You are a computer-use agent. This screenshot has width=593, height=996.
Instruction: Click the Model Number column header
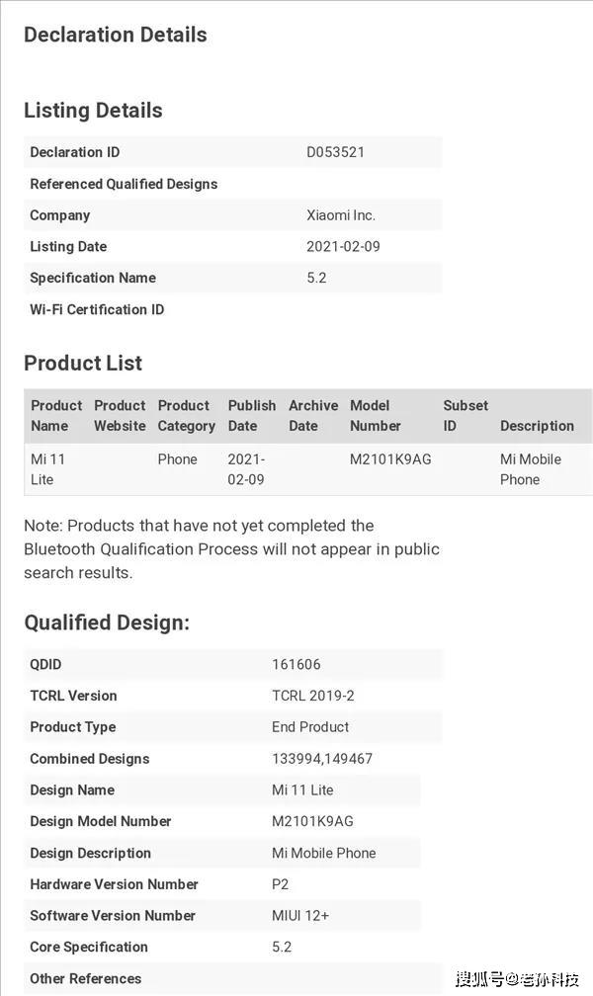tap(376, 416)
